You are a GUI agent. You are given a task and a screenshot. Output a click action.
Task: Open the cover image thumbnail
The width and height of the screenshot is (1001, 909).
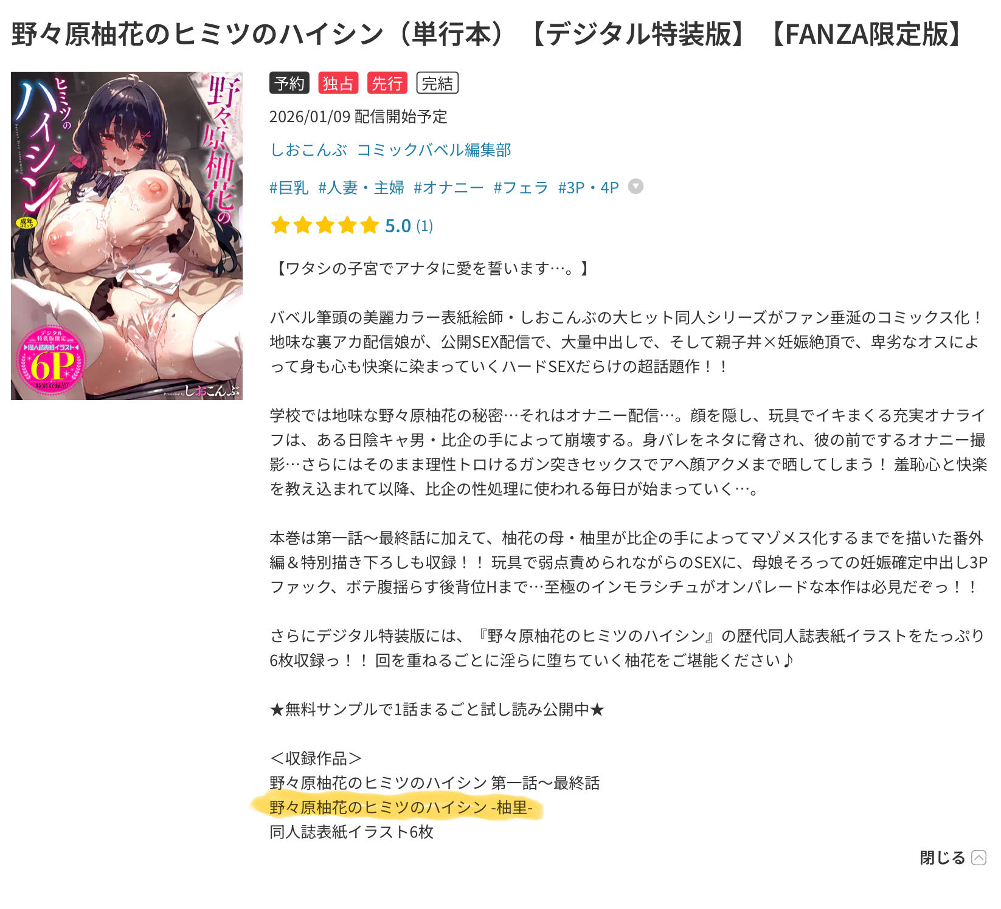pyautogui.click(x=126, y=236)
